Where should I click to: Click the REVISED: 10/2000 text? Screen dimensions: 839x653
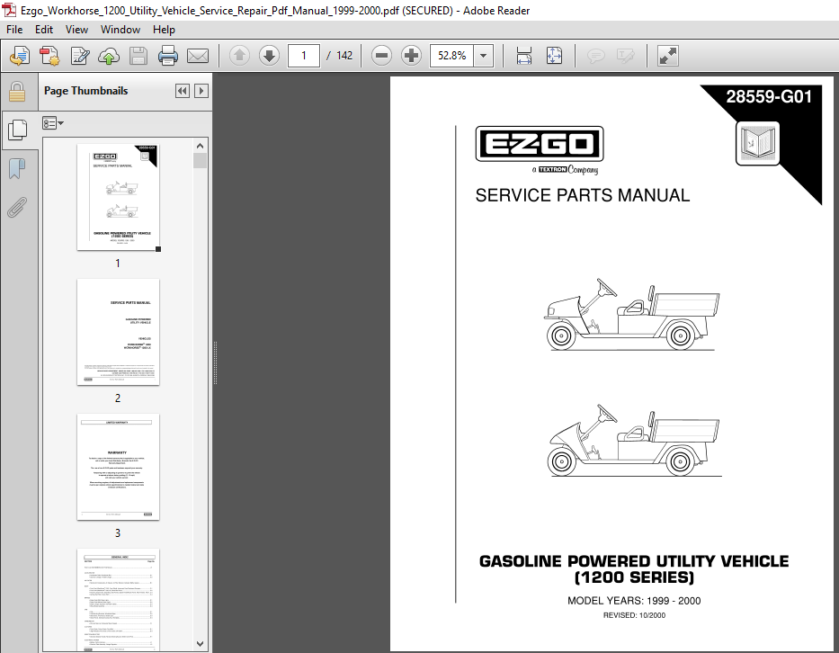pos(634,615)
